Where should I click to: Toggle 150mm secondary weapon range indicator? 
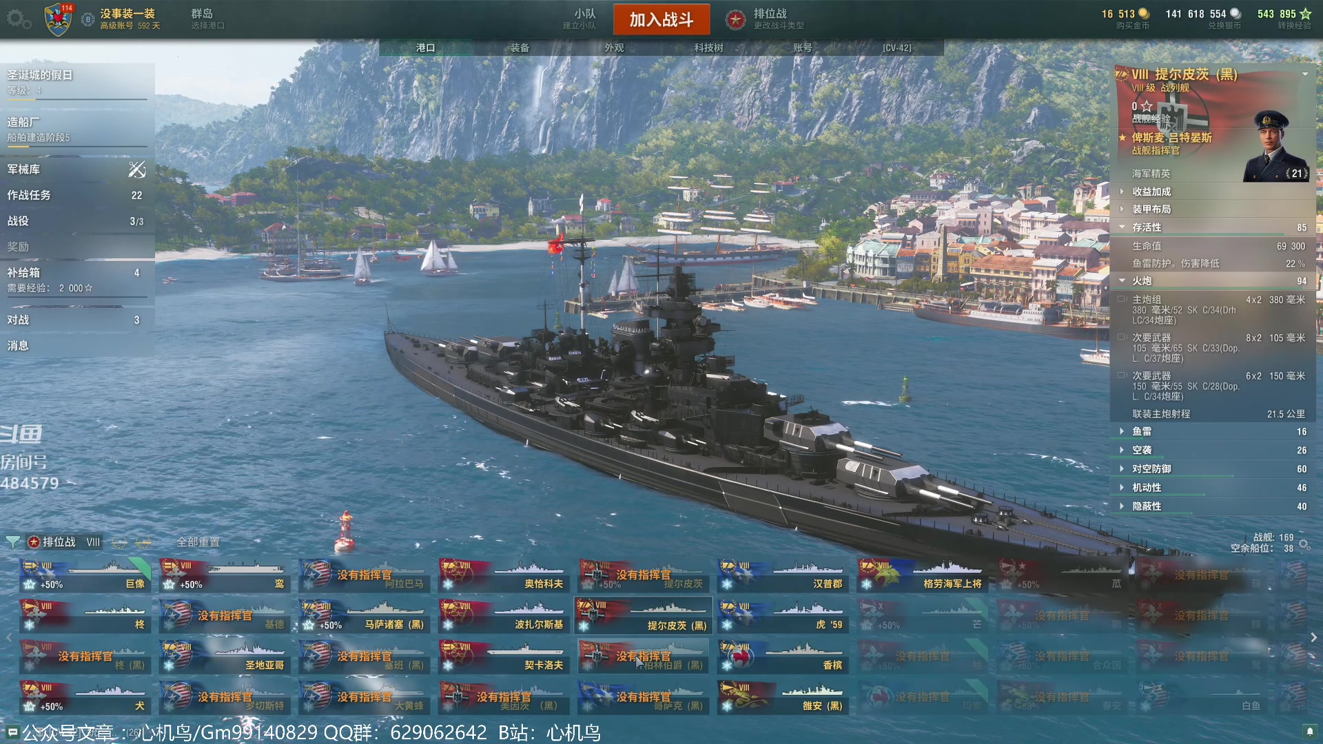tap(1122, 375)
